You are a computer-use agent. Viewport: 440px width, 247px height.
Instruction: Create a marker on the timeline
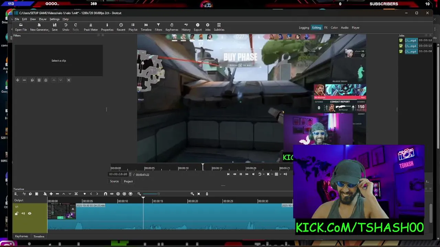(85, 194)
